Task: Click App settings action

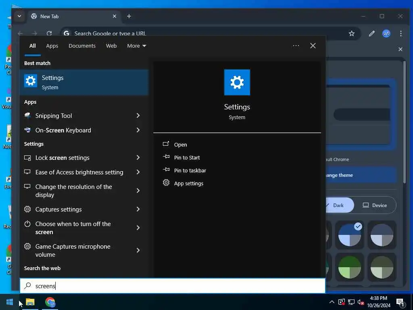Action: pos(189,184)
